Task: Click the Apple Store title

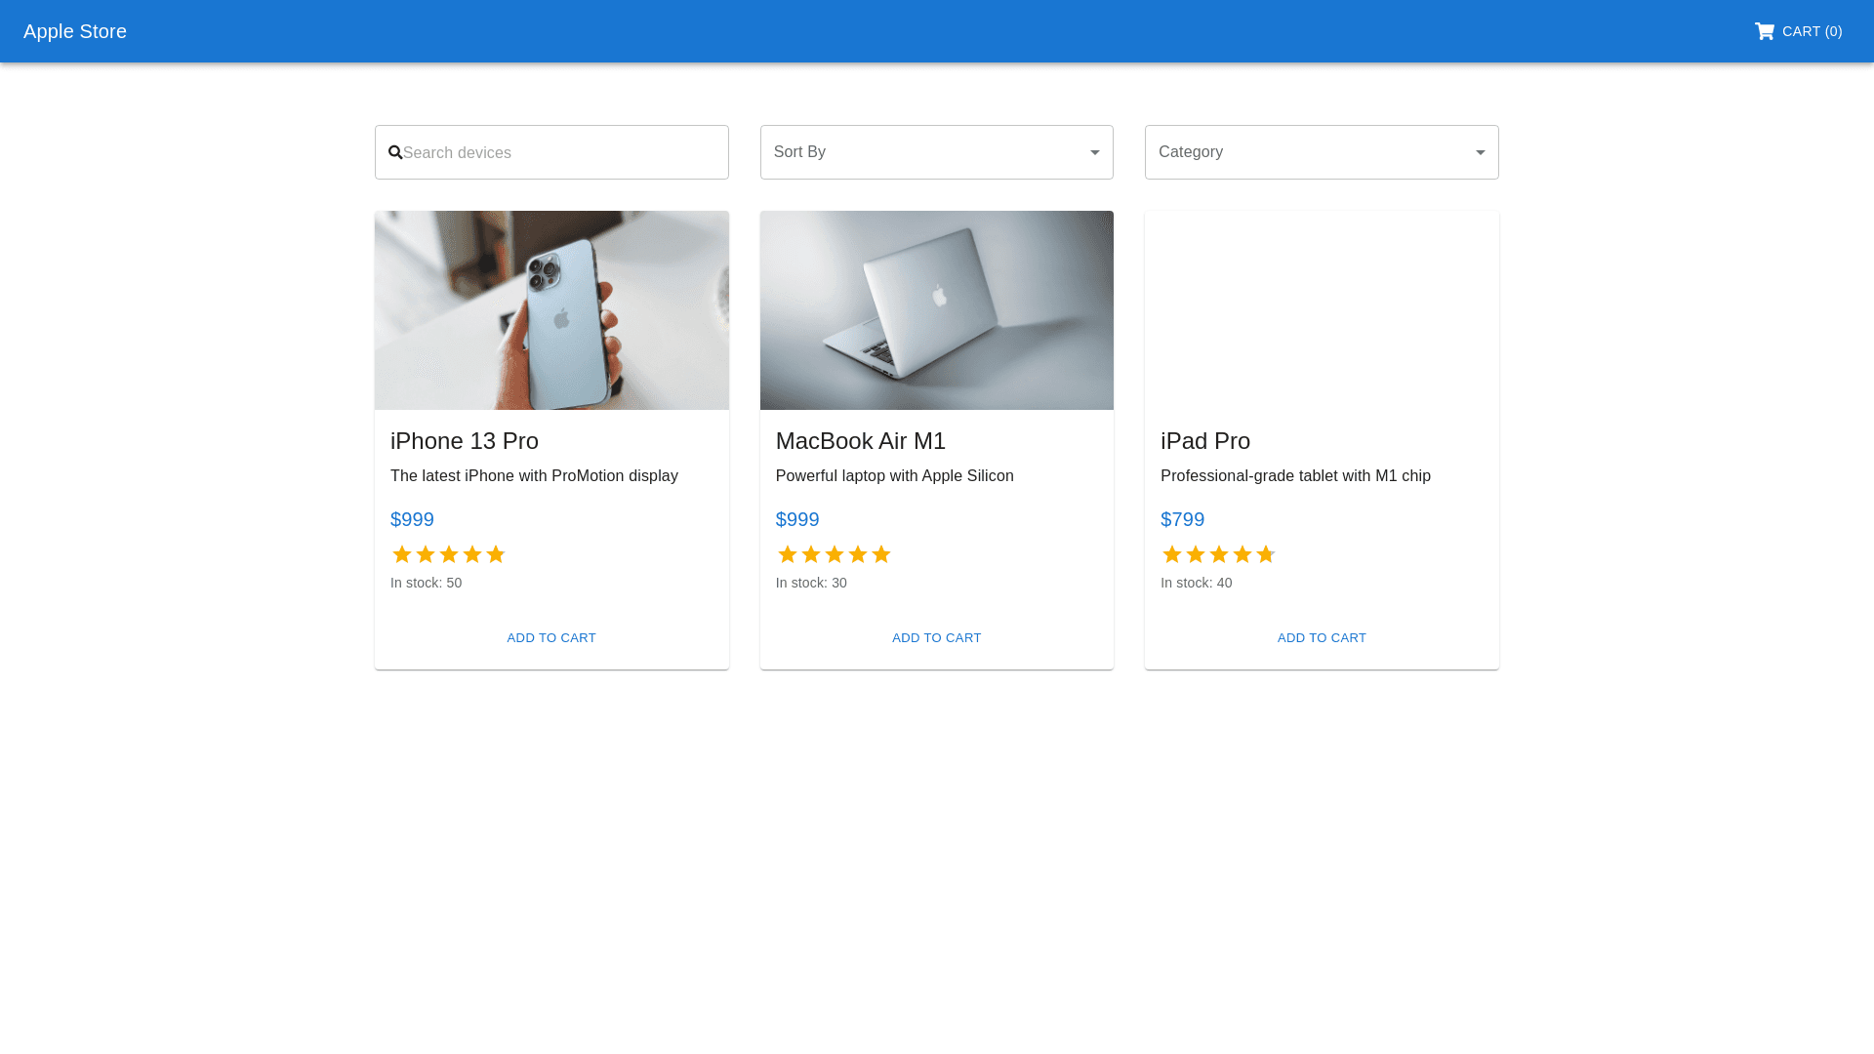Action: 75,31
